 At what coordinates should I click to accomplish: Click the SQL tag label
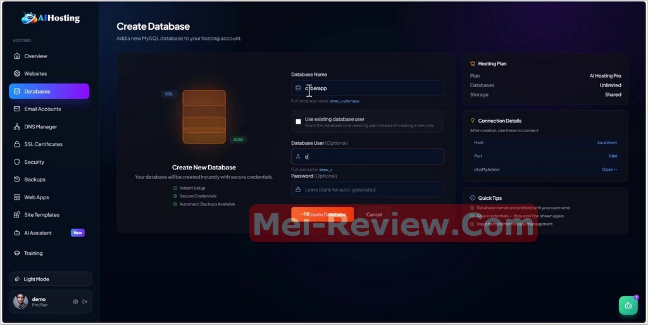tap(170, 94)
